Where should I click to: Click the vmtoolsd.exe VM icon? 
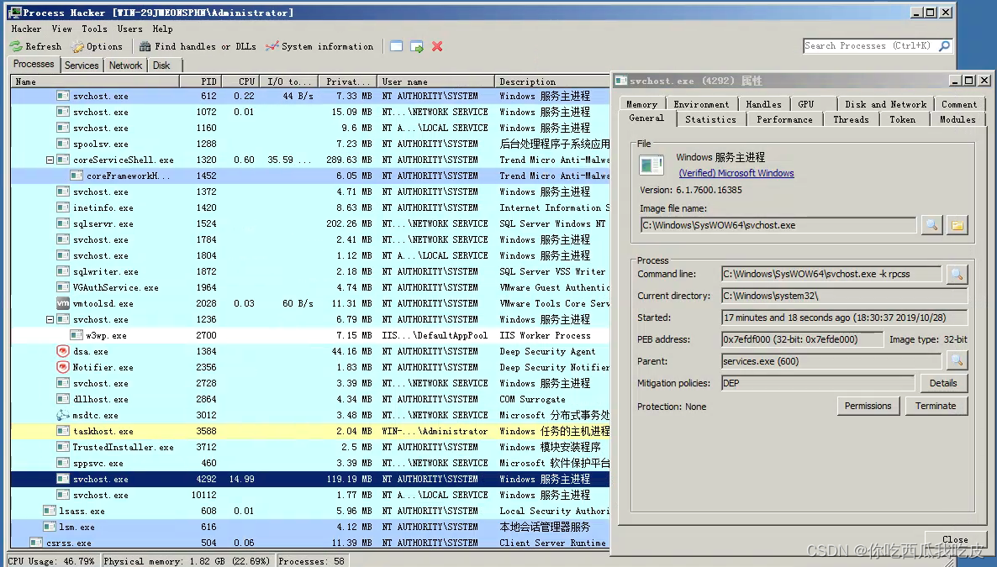pyautogui.click(x=63, y=303)
